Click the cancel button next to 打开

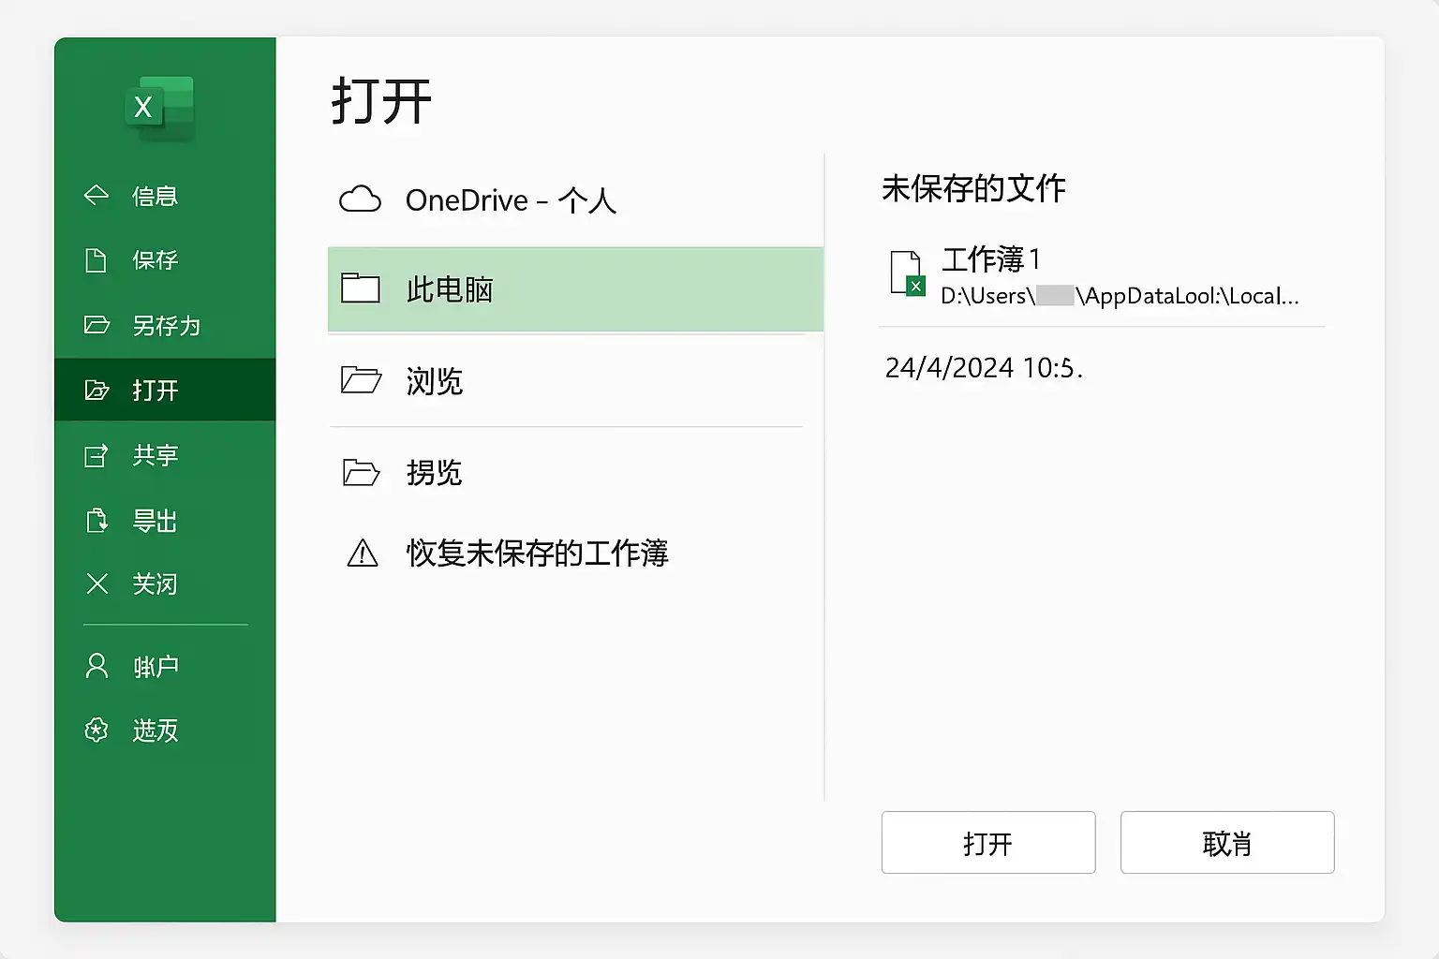point(1227,843)
